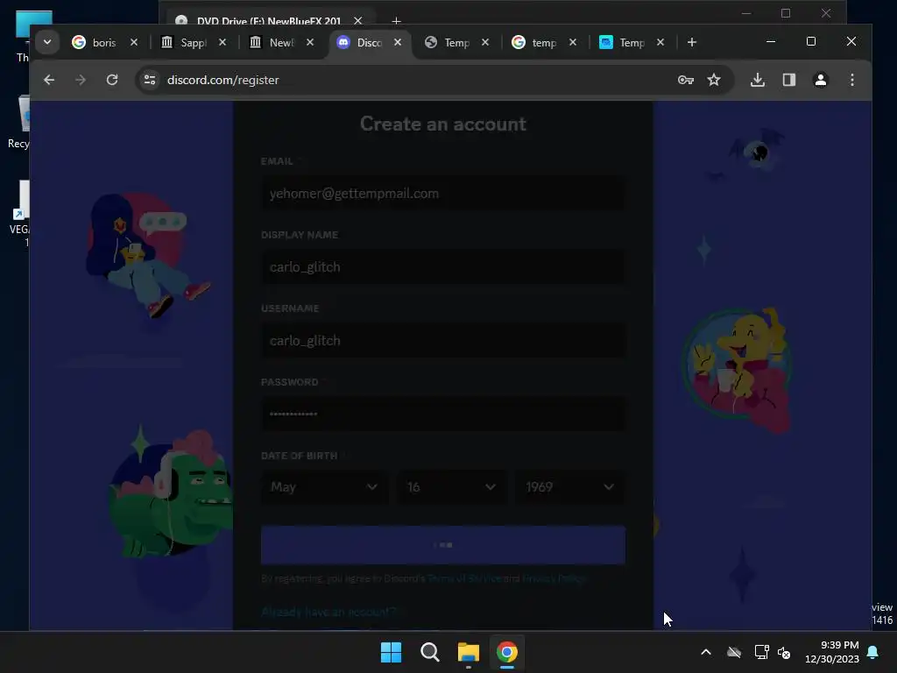Click the blue Continue submit button

(442, 545)
